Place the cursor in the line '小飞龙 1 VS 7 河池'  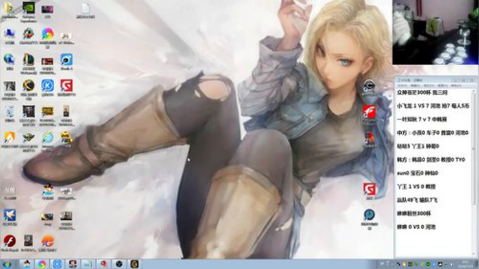[433, 106]
